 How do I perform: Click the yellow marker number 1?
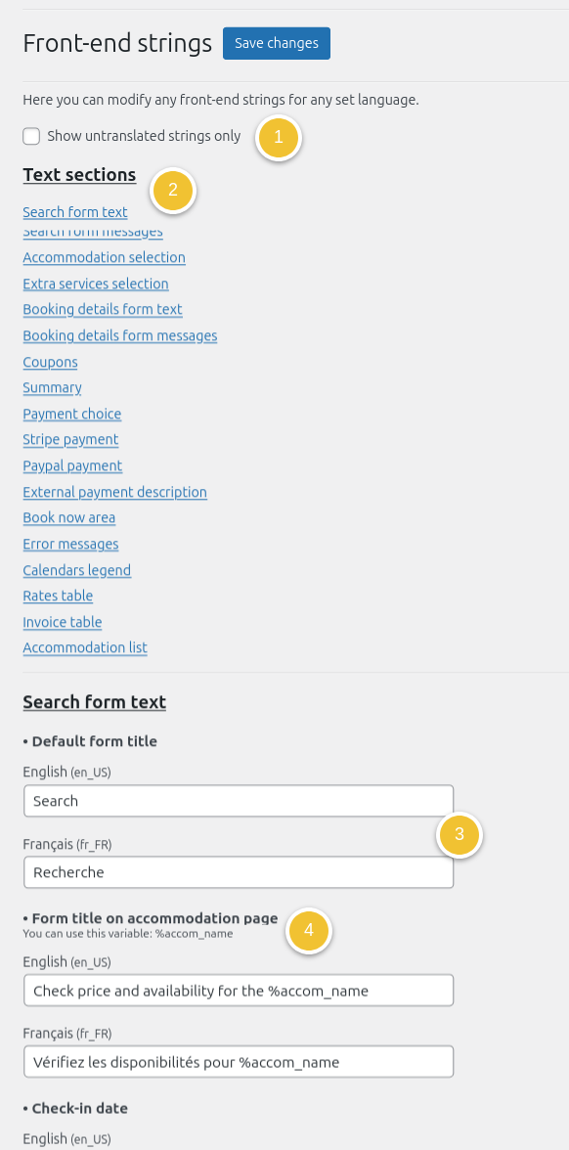pos(278,137)
